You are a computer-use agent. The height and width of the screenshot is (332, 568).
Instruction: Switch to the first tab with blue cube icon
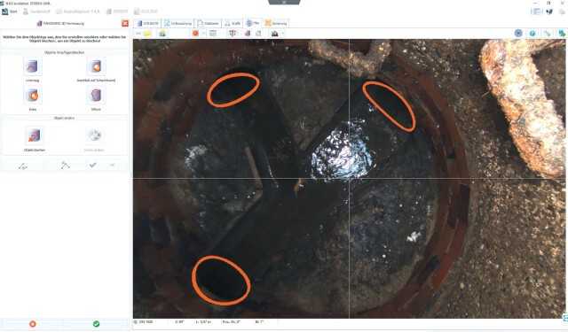click(147, 23)
